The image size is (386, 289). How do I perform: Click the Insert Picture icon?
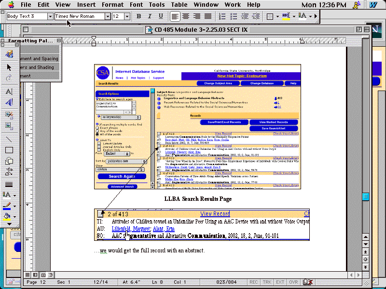click(9, 126)
